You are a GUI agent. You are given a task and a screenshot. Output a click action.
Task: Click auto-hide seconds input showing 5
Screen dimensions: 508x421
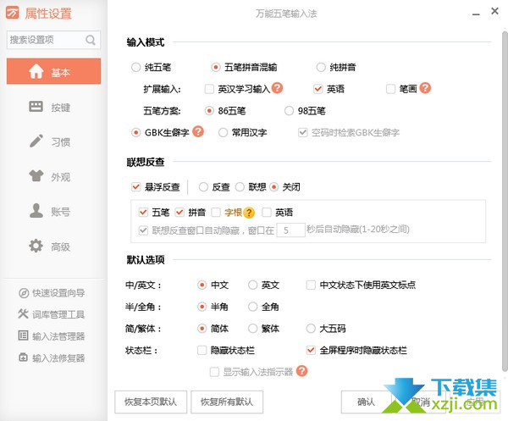[291, 230]
